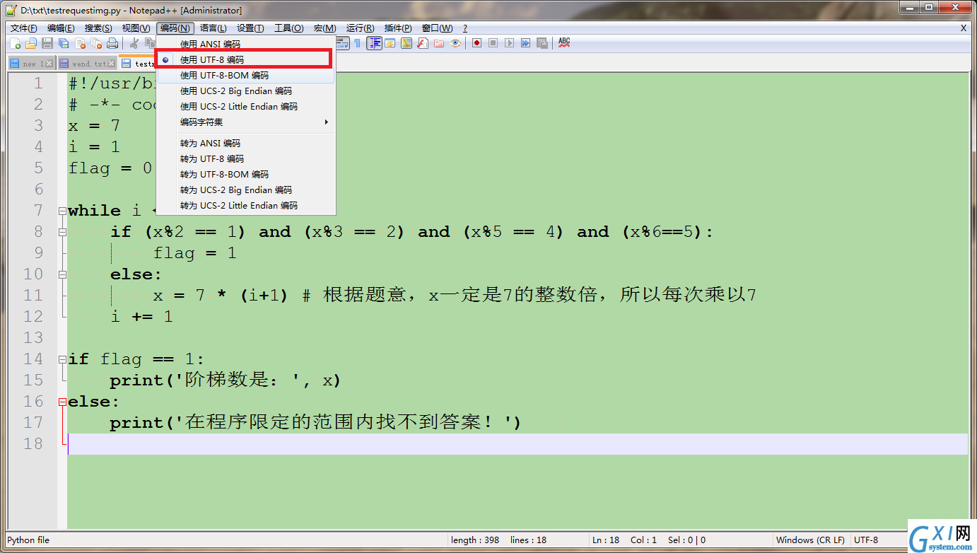Show all characters with the pilcrow icon

pos(358,43)
